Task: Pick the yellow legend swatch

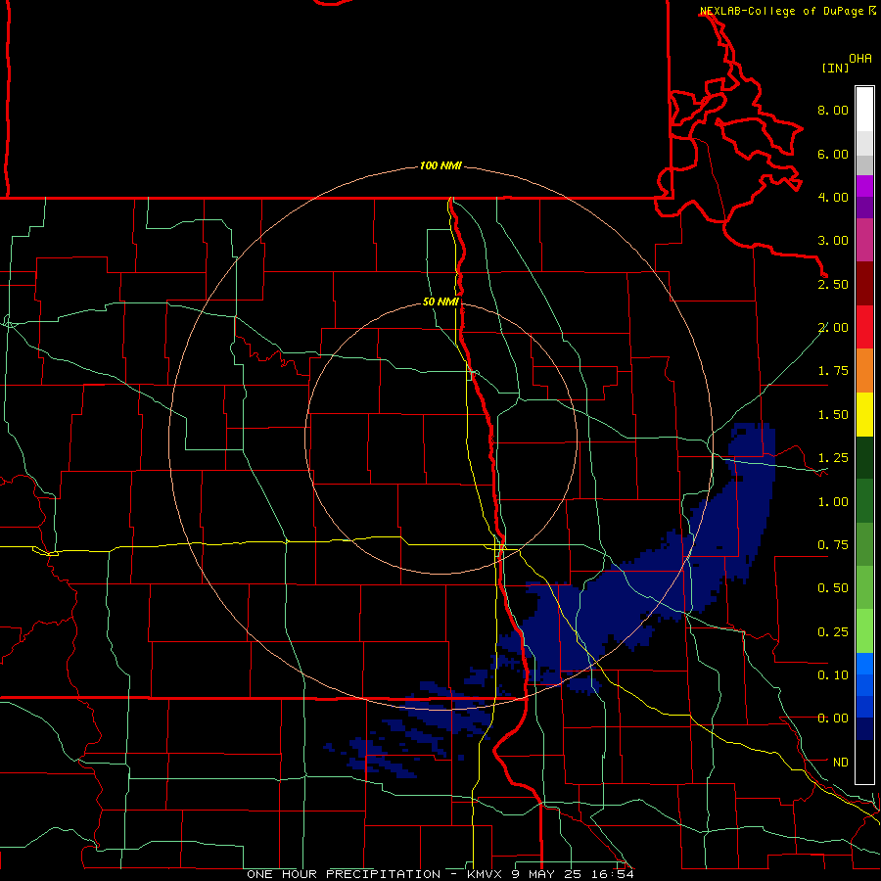Action: point(864,414)
